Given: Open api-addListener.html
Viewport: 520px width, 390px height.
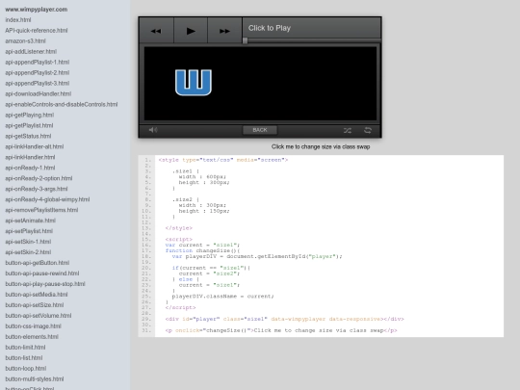Looking at the screenshot, I should tap(31, 52).
